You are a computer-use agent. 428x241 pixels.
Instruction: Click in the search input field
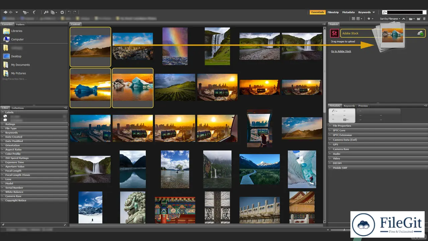pyautogui.click(x=405, y=12)
